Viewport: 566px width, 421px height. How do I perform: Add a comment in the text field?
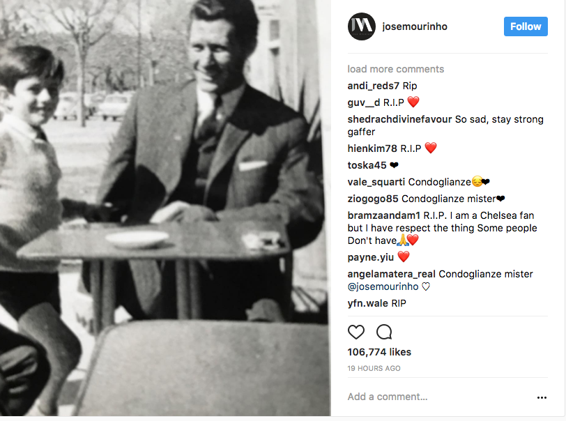pyautogui.click(x=438, y=397)
